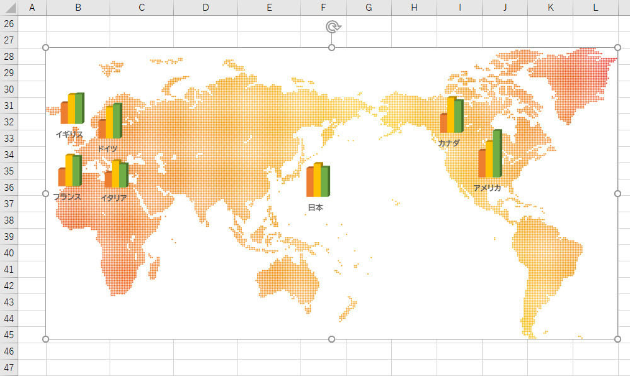The height and width of the screenshot is (376, 630).
Task: Click the bottom-center resize handle of the map
Action: [331, 339]
